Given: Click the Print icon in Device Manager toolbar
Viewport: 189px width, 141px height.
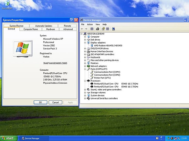Looking at the screenshot, I should (98, 29).
